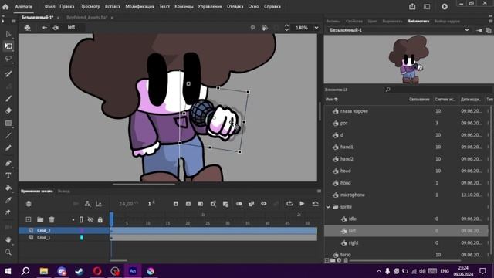Toggle lock all layers padlock icon
The height and width of the screenshot is (278, 494).
tap(100, 219)
